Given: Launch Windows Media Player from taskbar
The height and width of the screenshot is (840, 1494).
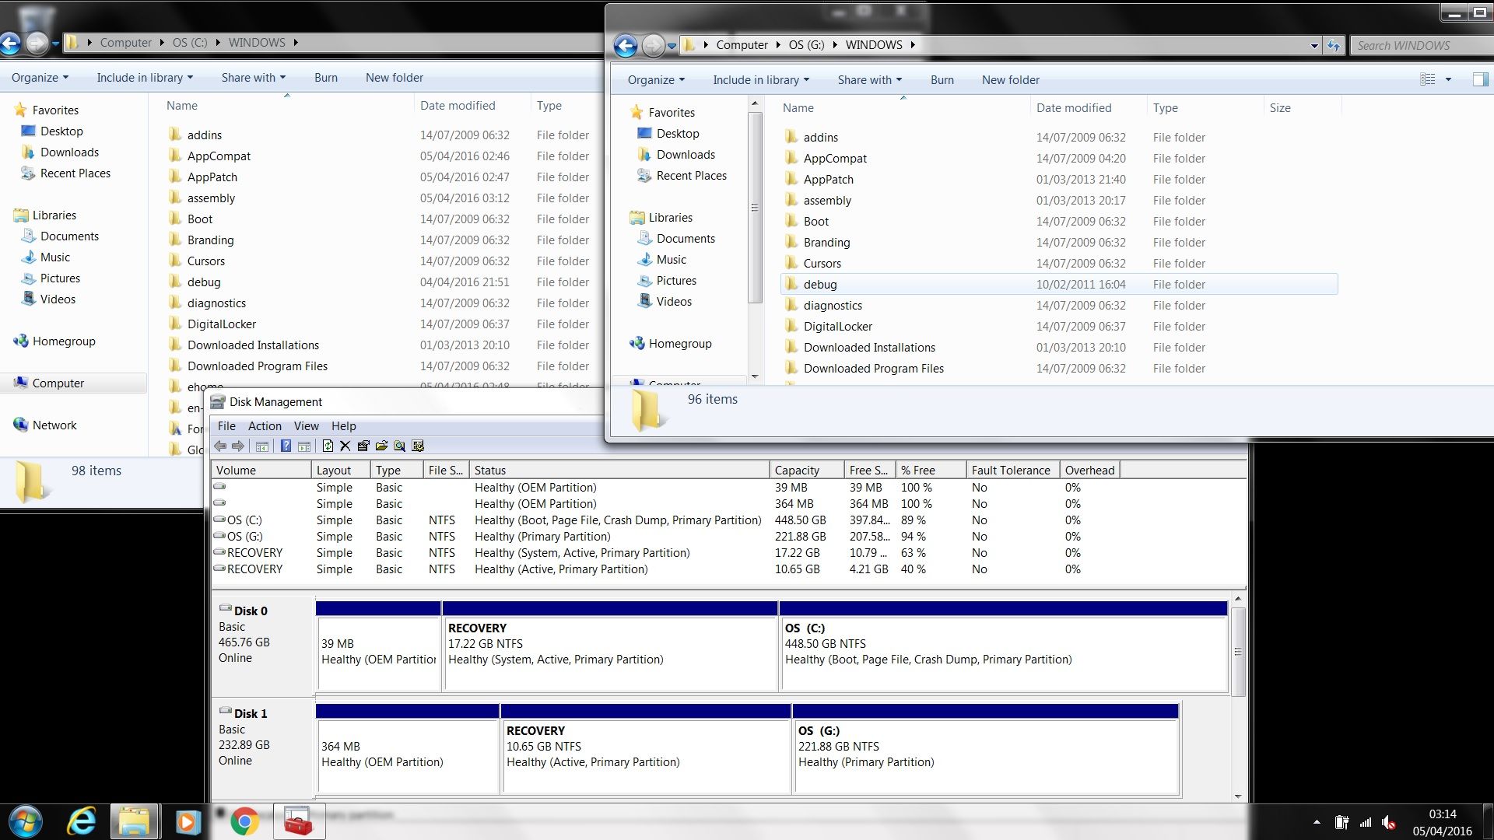Looking at the screenshot, I should click(188, 821).
